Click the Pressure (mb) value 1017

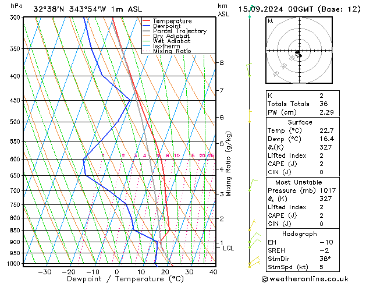pos(328,190)
